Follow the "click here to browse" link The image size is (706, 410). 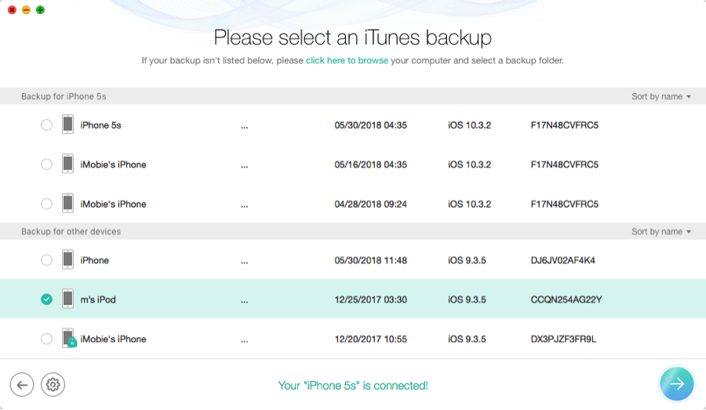347,60
